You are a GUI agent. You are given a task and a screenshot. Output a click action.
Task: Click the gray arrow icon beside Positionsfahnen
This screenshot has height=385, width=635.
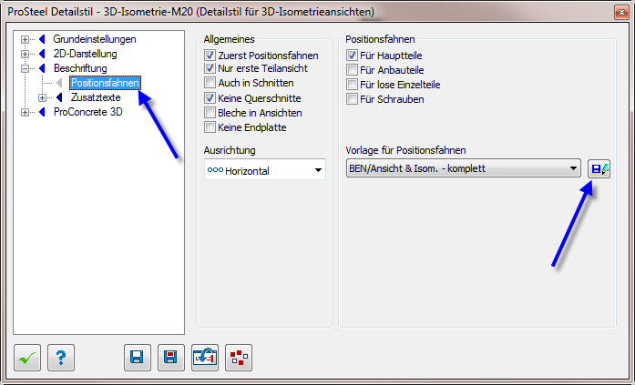(x=59, y=83)
